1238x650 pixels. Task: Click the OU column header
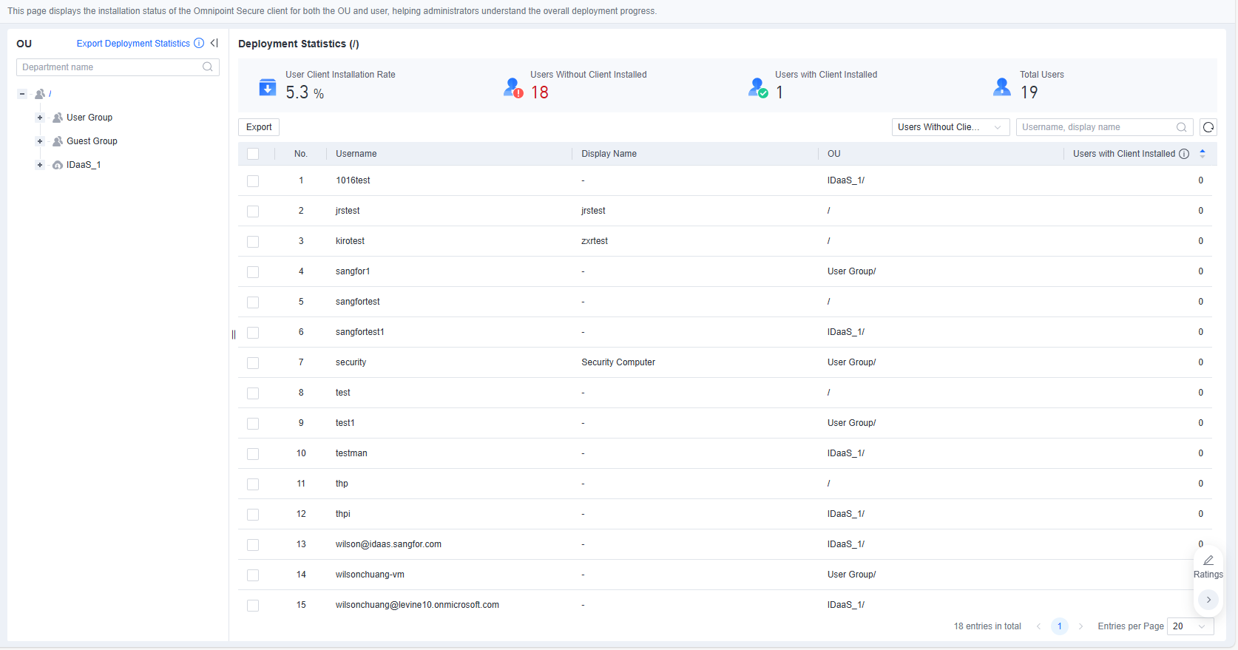834,154
